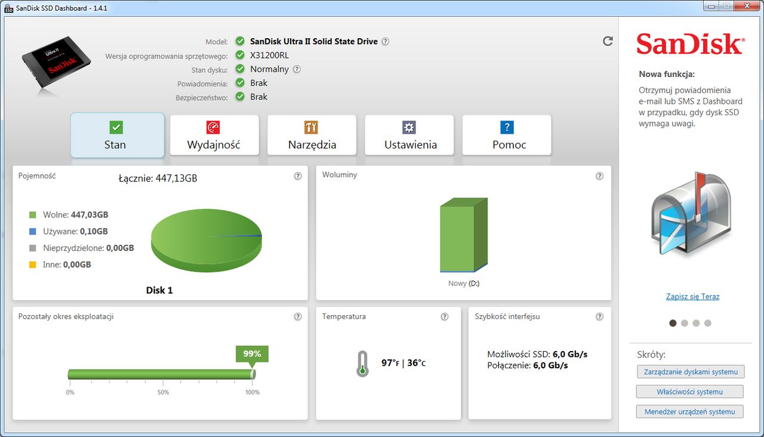This screenshot has height=437, width=764.
Task: Select the second carousel dot
Action: tap(685, 323)
